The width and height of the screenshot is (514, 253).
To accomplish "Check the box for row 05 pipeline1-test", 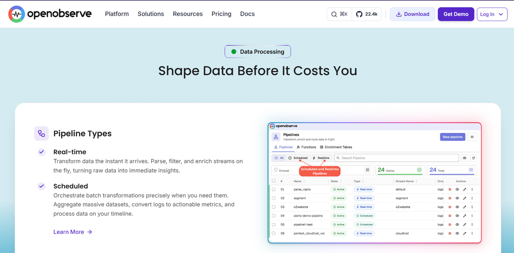I will pyautogui.click(x=274, y=224).
